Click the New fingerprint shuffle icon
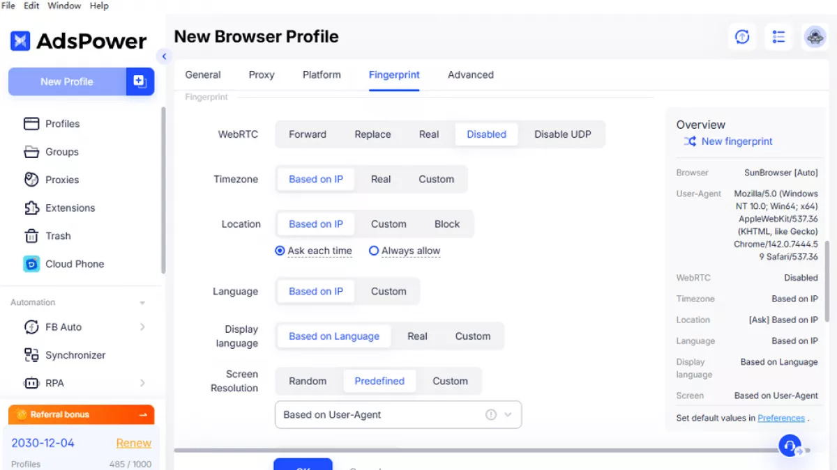This screenshot has width=837, height=470. pos(690,141)
